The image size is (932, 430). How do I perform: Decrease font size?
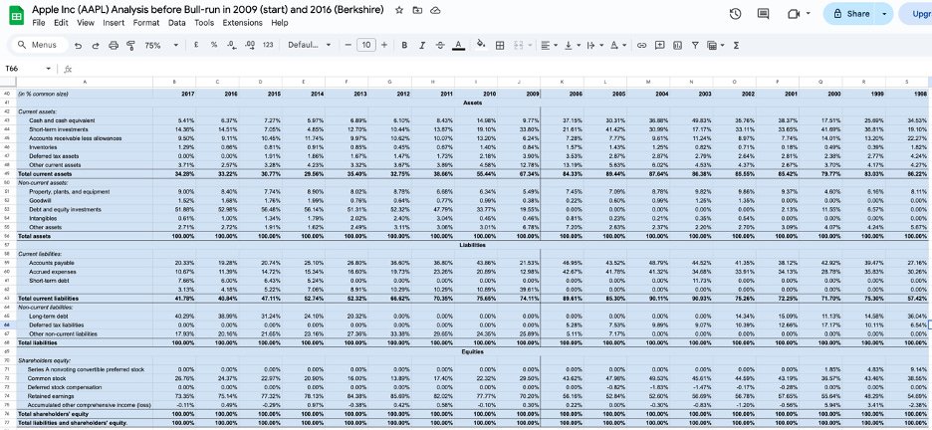coord(349,45)
